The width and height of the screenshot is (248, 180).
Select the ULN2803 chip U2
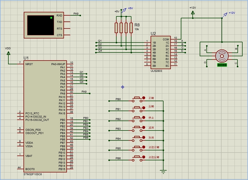[160, 53]
